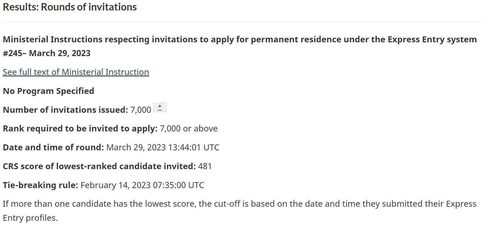Click the divider line under the Results heading
Image resolution: width=485 pixels, height=236 pixels.
tap(243, 22)
